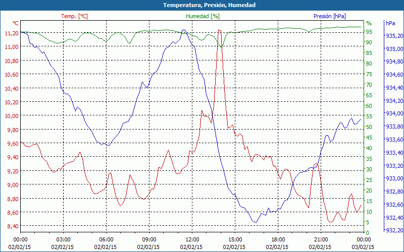Select pressure axis value '934,80'
Image resolution: width=404 pixels, height=252 pixels.
pyautogui.click(x=394, y=61)
